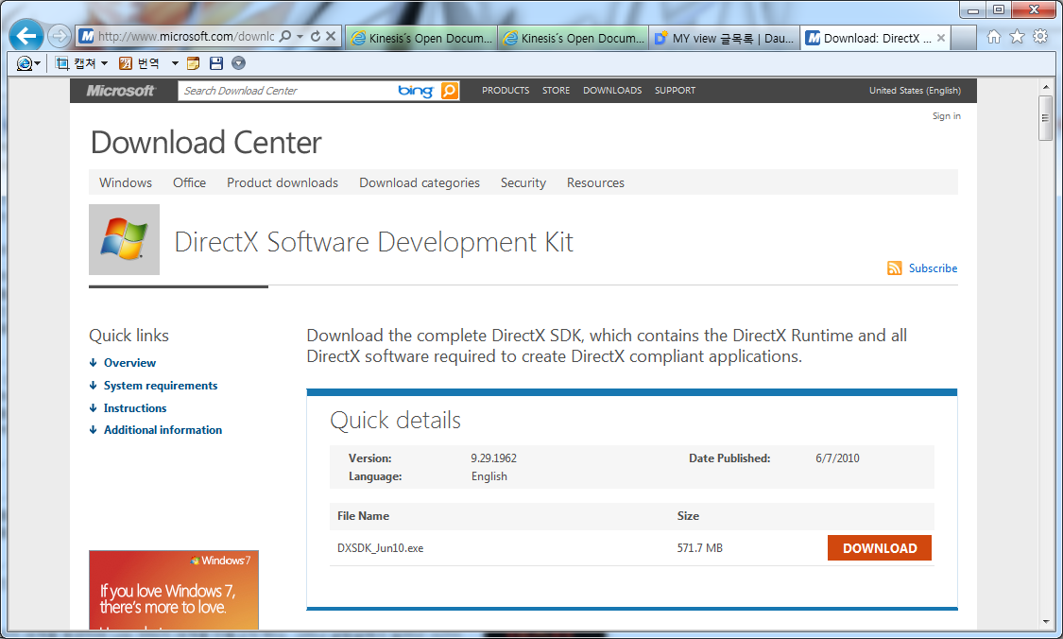Select Windows in Download Center navigation

[x=126, y=182]
